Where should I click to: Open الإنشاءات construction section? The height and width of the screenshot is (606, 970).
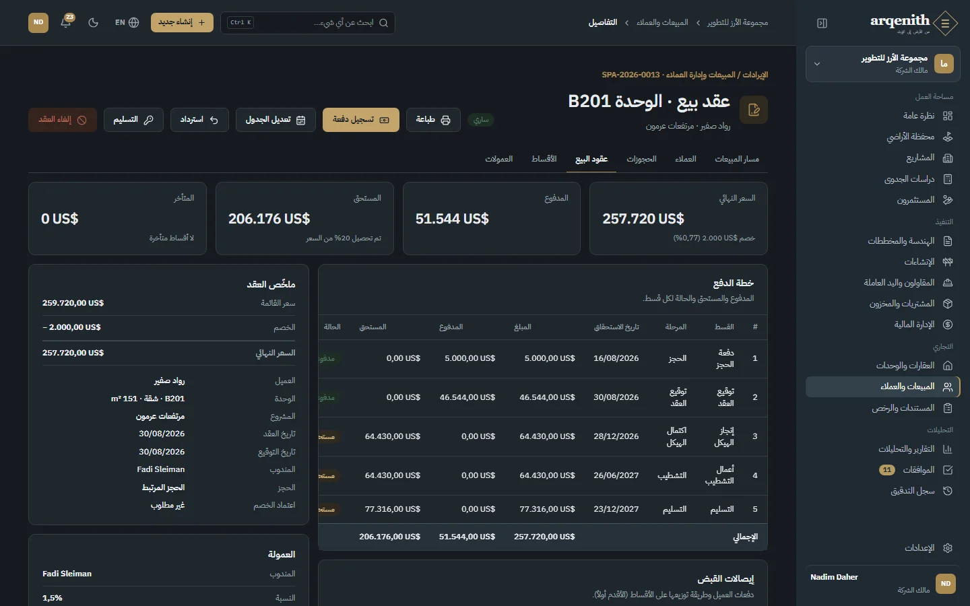click(882, 262)
